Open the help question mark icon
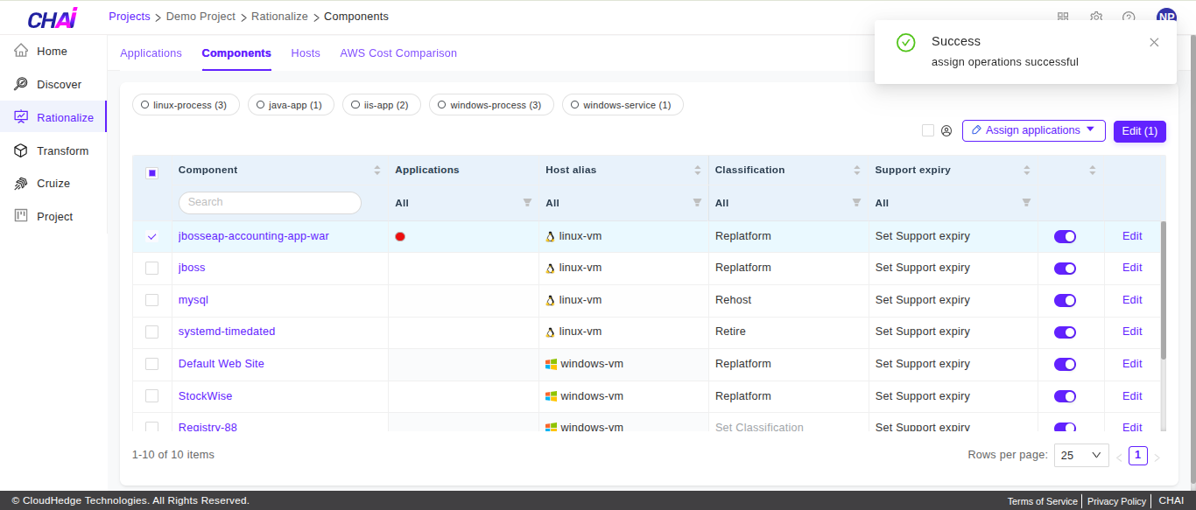1196x510 pixels. pos(1129,17)
